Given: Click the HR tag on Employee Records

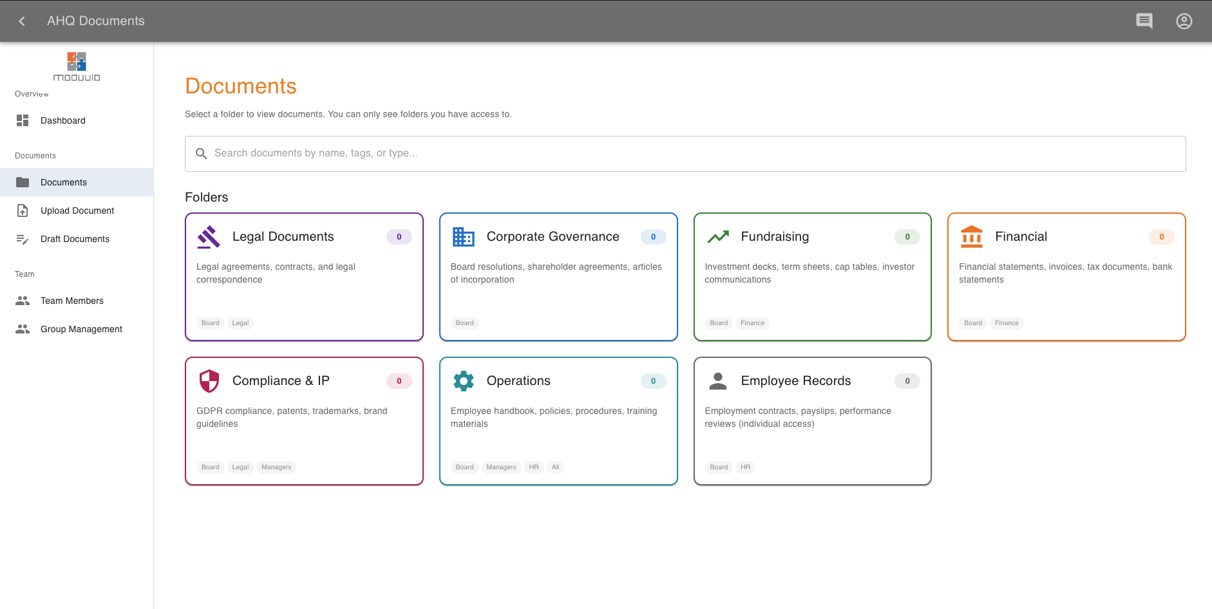Looking at the screenshot, I should (745, 467).
